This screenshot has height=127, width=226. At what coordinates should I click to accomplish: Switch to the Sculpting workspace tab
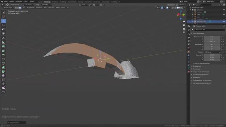pos(55,2)
